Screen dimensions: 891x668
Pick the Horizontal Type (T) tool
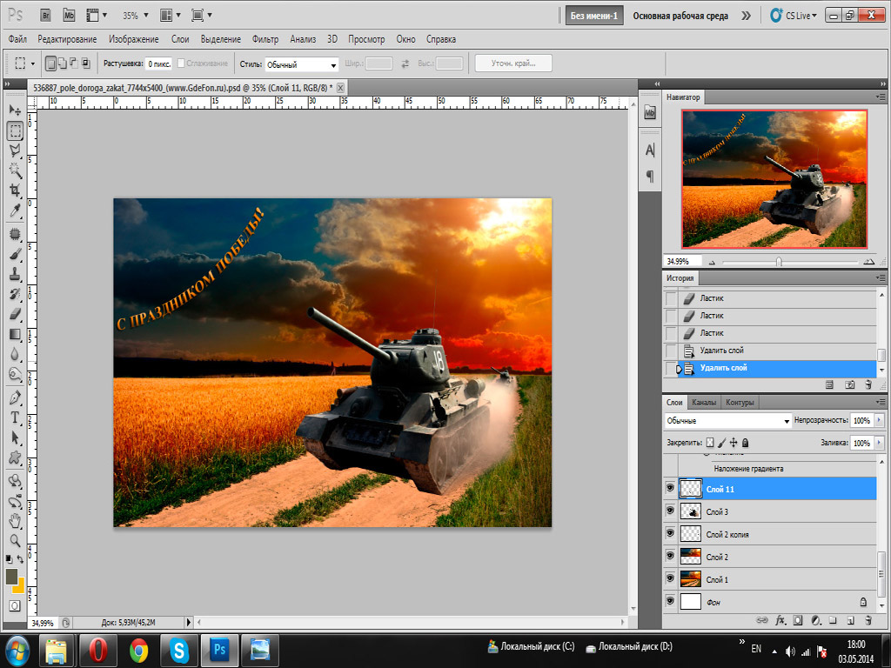(15, 417)
